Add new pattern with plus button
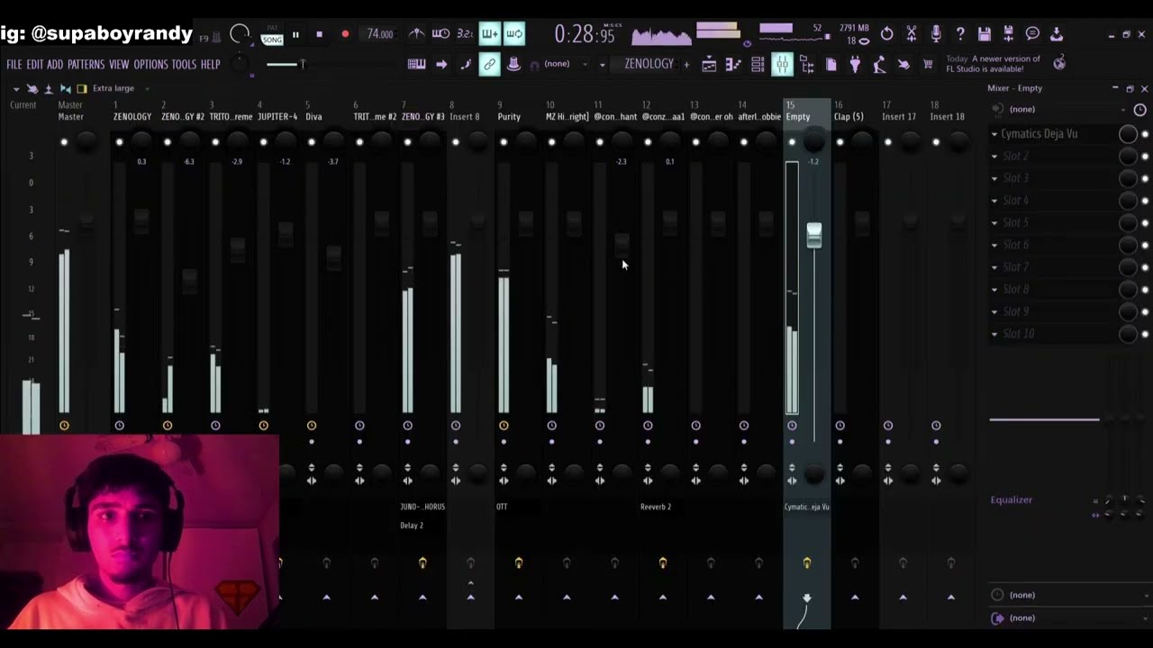This screenshot has height=648, width=1153. point(686,65)
